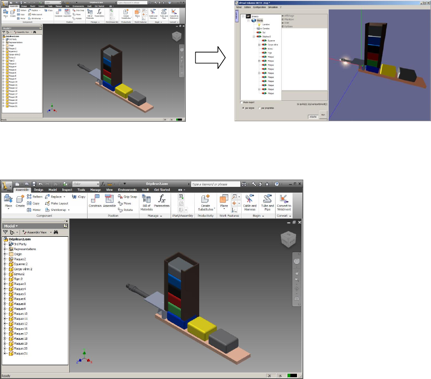This screenshot has width=431, height=379.
Task: Click the browser filter funnel icon in larger Inventor Model panel
Action: pos(5,232)
